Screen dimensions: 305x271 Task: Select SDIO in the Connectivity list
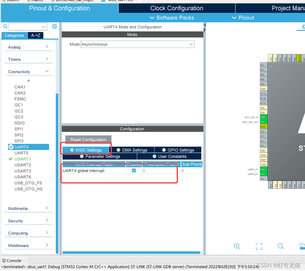click(x=20, y=123)
